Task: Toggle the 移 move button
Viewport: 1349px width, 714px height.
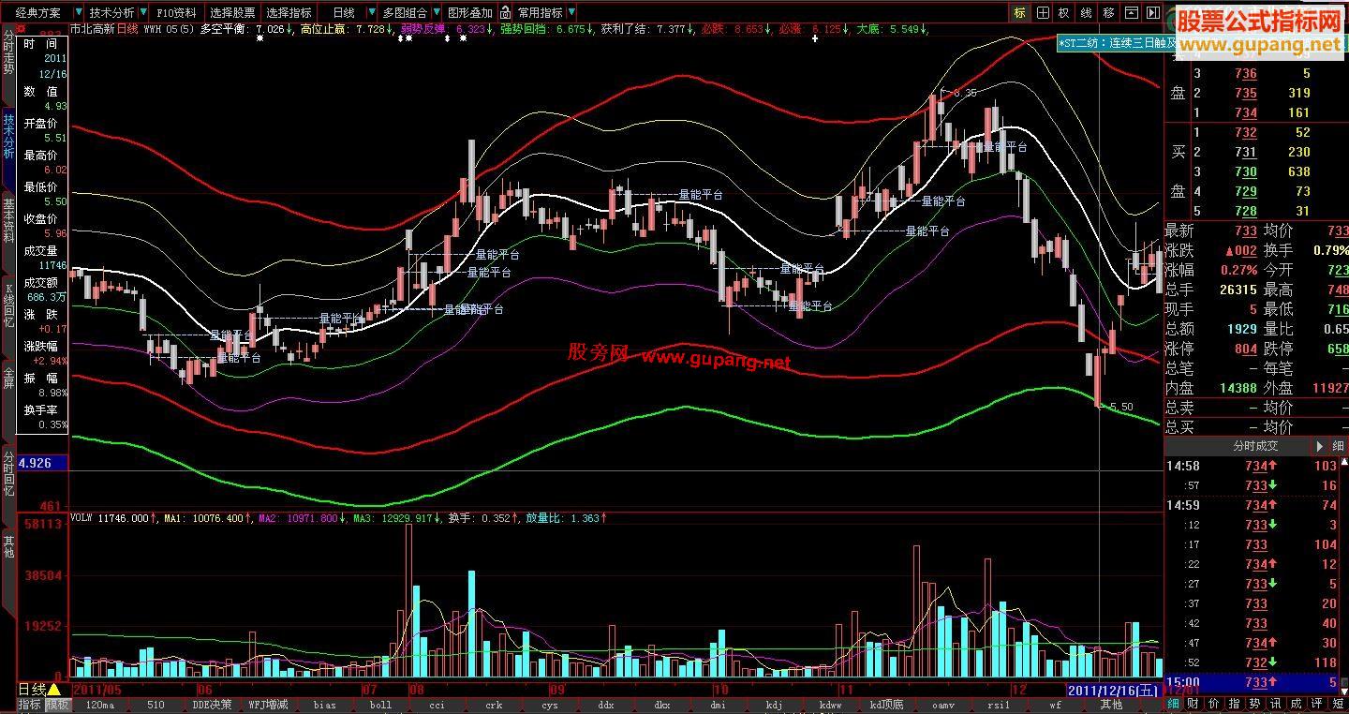Action: 1109,13
